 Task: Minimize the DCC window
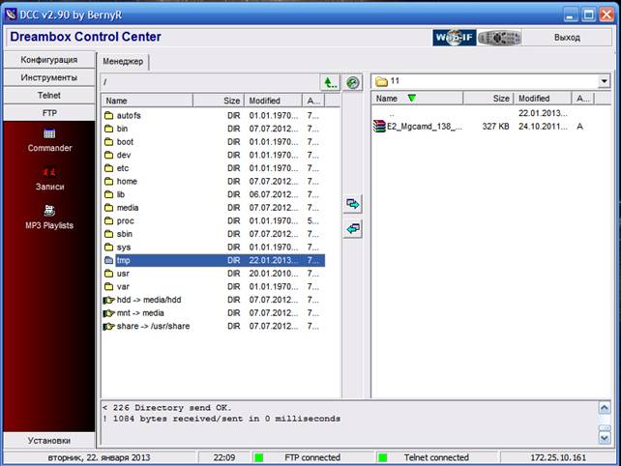(x=571, y=15)
